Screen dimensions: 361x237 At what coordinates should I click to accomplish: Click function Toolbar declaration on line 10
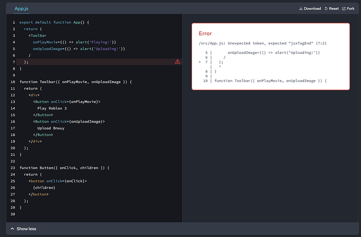[x=76, y=82]
